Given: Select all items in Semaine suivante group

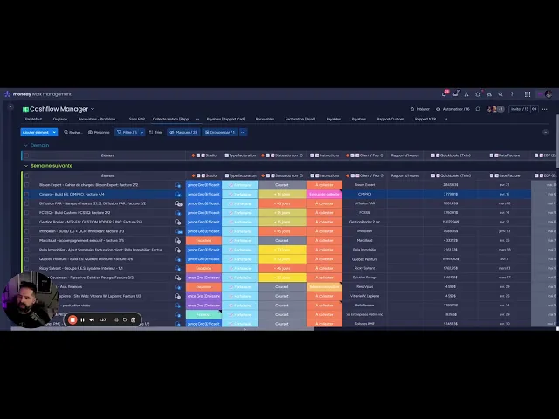Looking at the screenshot, I should pyautogui.click(x=27, y=175).
